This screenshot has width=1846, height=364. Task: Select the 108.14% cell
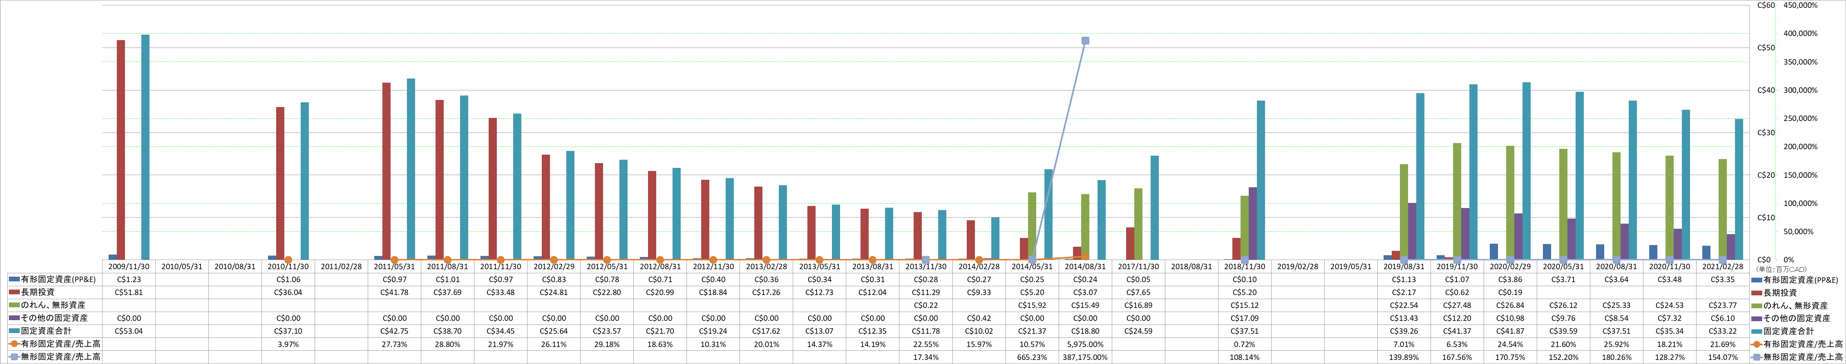pos(1245,357)
